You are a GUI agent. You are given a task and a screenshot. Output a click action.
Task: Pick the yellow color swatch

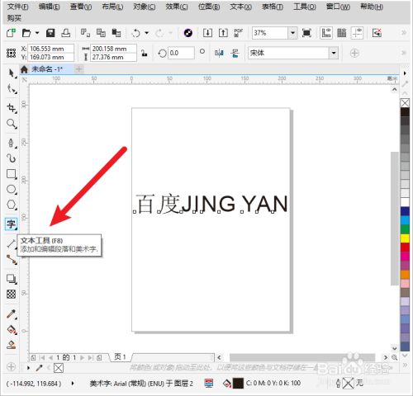[x=405, y=238]
